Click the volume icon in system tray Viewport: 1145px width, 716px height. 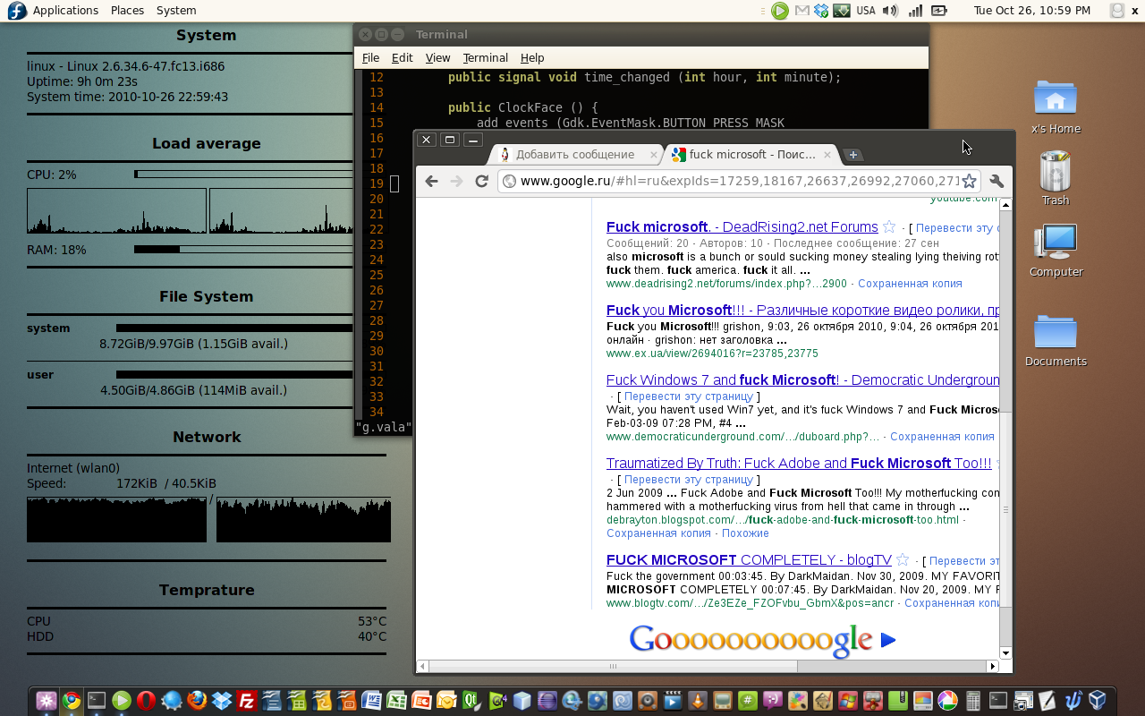[x=890, y=11]
